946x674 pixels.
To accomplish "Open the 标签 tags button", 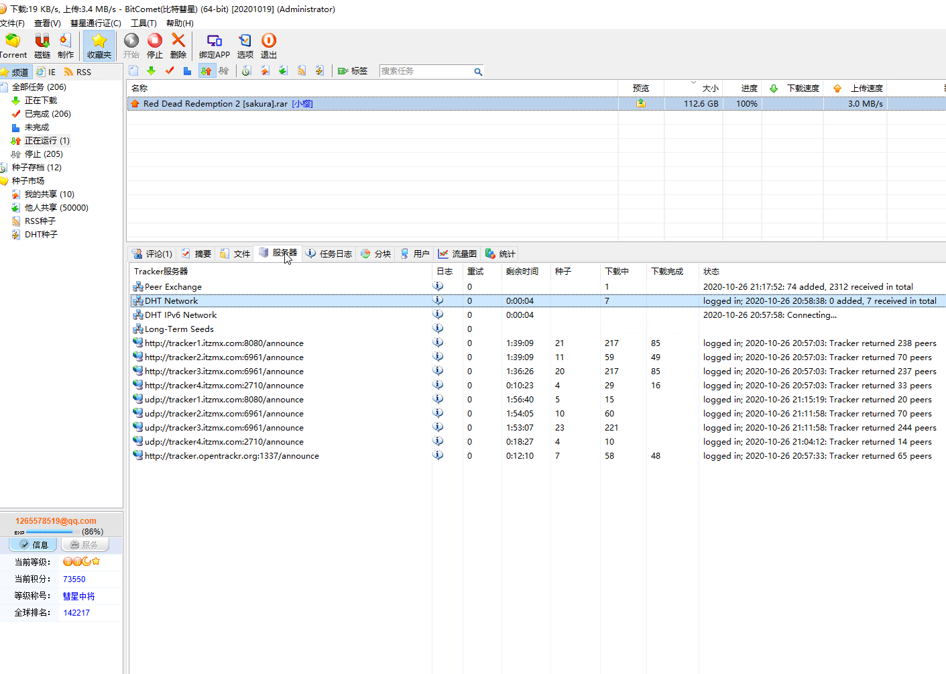I will point(353,71).
